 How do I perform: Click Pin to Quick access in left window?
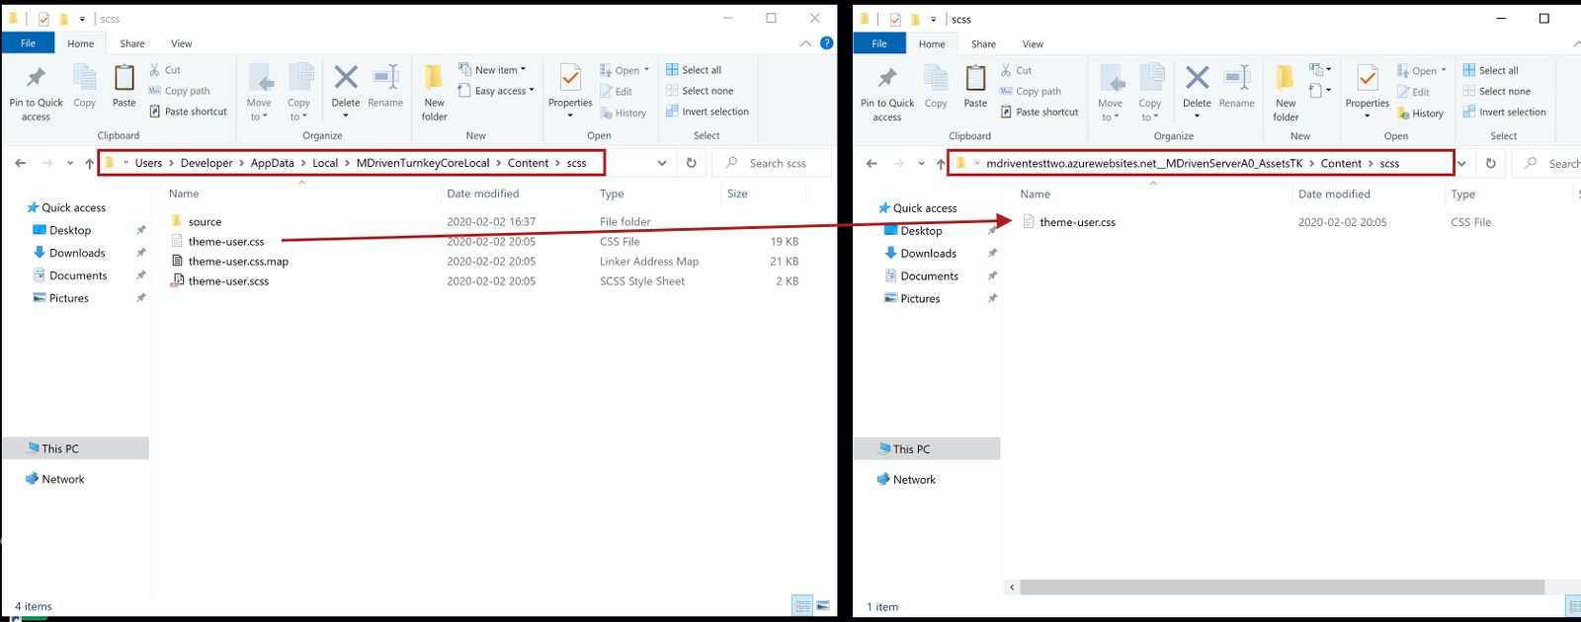click(x=36, y=93)
